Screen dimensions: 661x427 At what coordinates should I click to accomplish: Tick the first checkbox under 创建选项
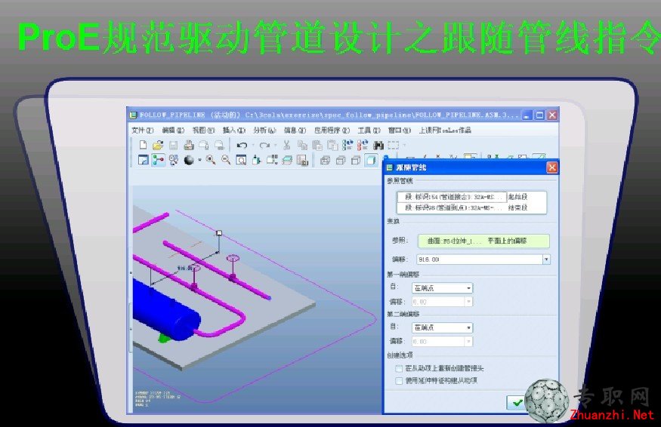399,369
